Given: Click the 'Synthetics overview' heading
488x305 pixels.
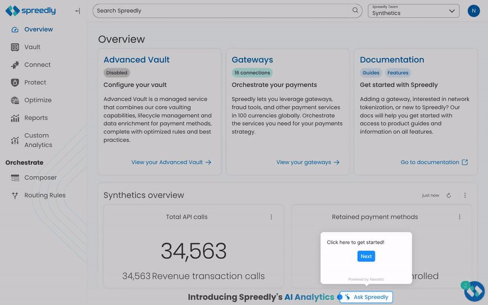Looking at the screenshot, I should [x=144, y=195].
